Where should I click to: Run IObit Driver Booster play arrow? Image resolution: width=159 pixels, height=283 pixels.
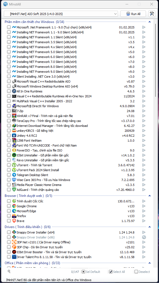pos(144,252)
